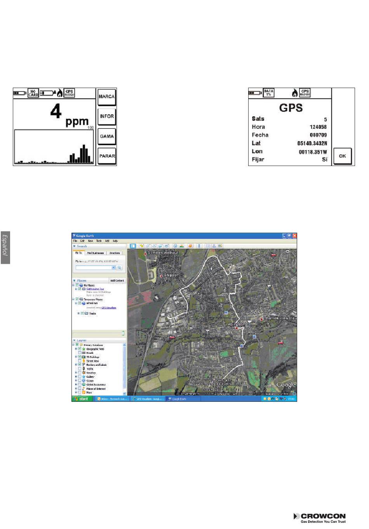369x529 pixels.
Task: Click the historical imagery clock icon
Action: [175, 246]
